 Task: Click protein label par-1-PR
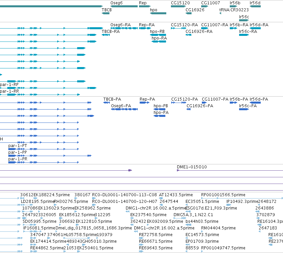[18, 159]
